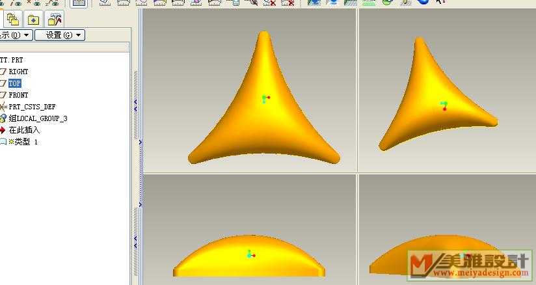Open the favorites tab with hammer folder icon
The height and width of the screenshot is (285, 536).
(x=55, y=19)
